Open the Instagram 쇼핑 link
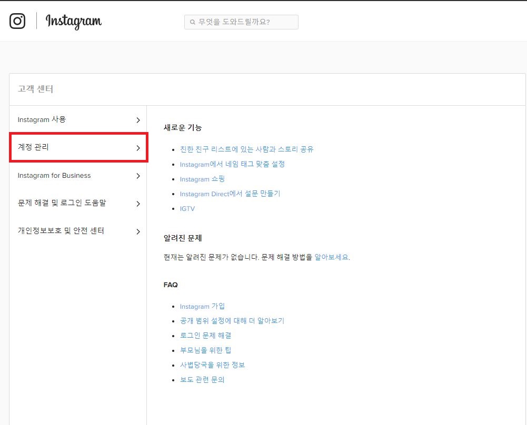 pos(202,179)
